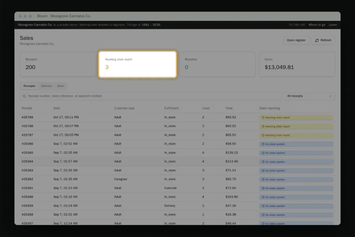Click the clock icon on receipt #25789 status
Viewport: 355px width, 237px height.
pyautogui.click(x=263, y=117)
